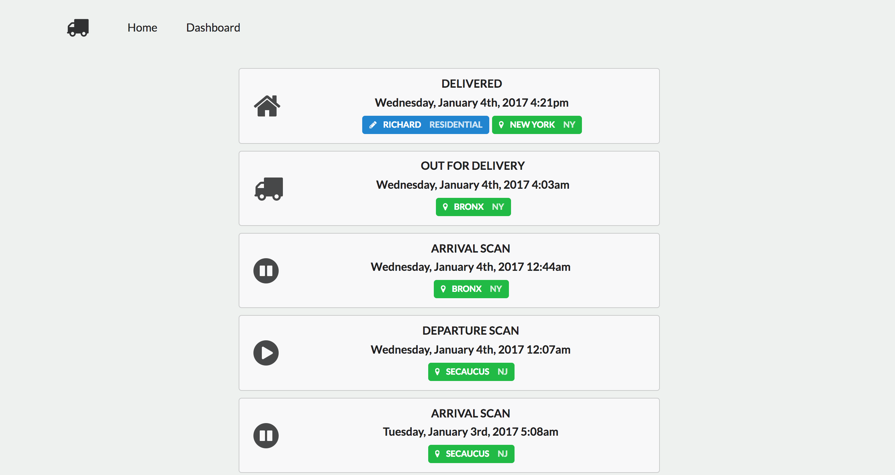The width and height of the screenshot is (895, 475).
Task: Click the DELIVERED status heading
Action: tap(471, 84)
